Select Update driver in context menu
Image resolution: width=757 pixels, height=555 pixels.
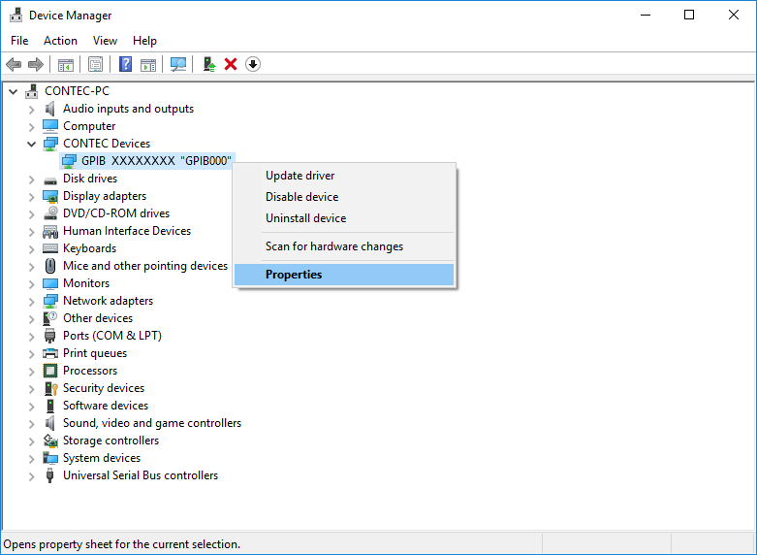[300, 176]
